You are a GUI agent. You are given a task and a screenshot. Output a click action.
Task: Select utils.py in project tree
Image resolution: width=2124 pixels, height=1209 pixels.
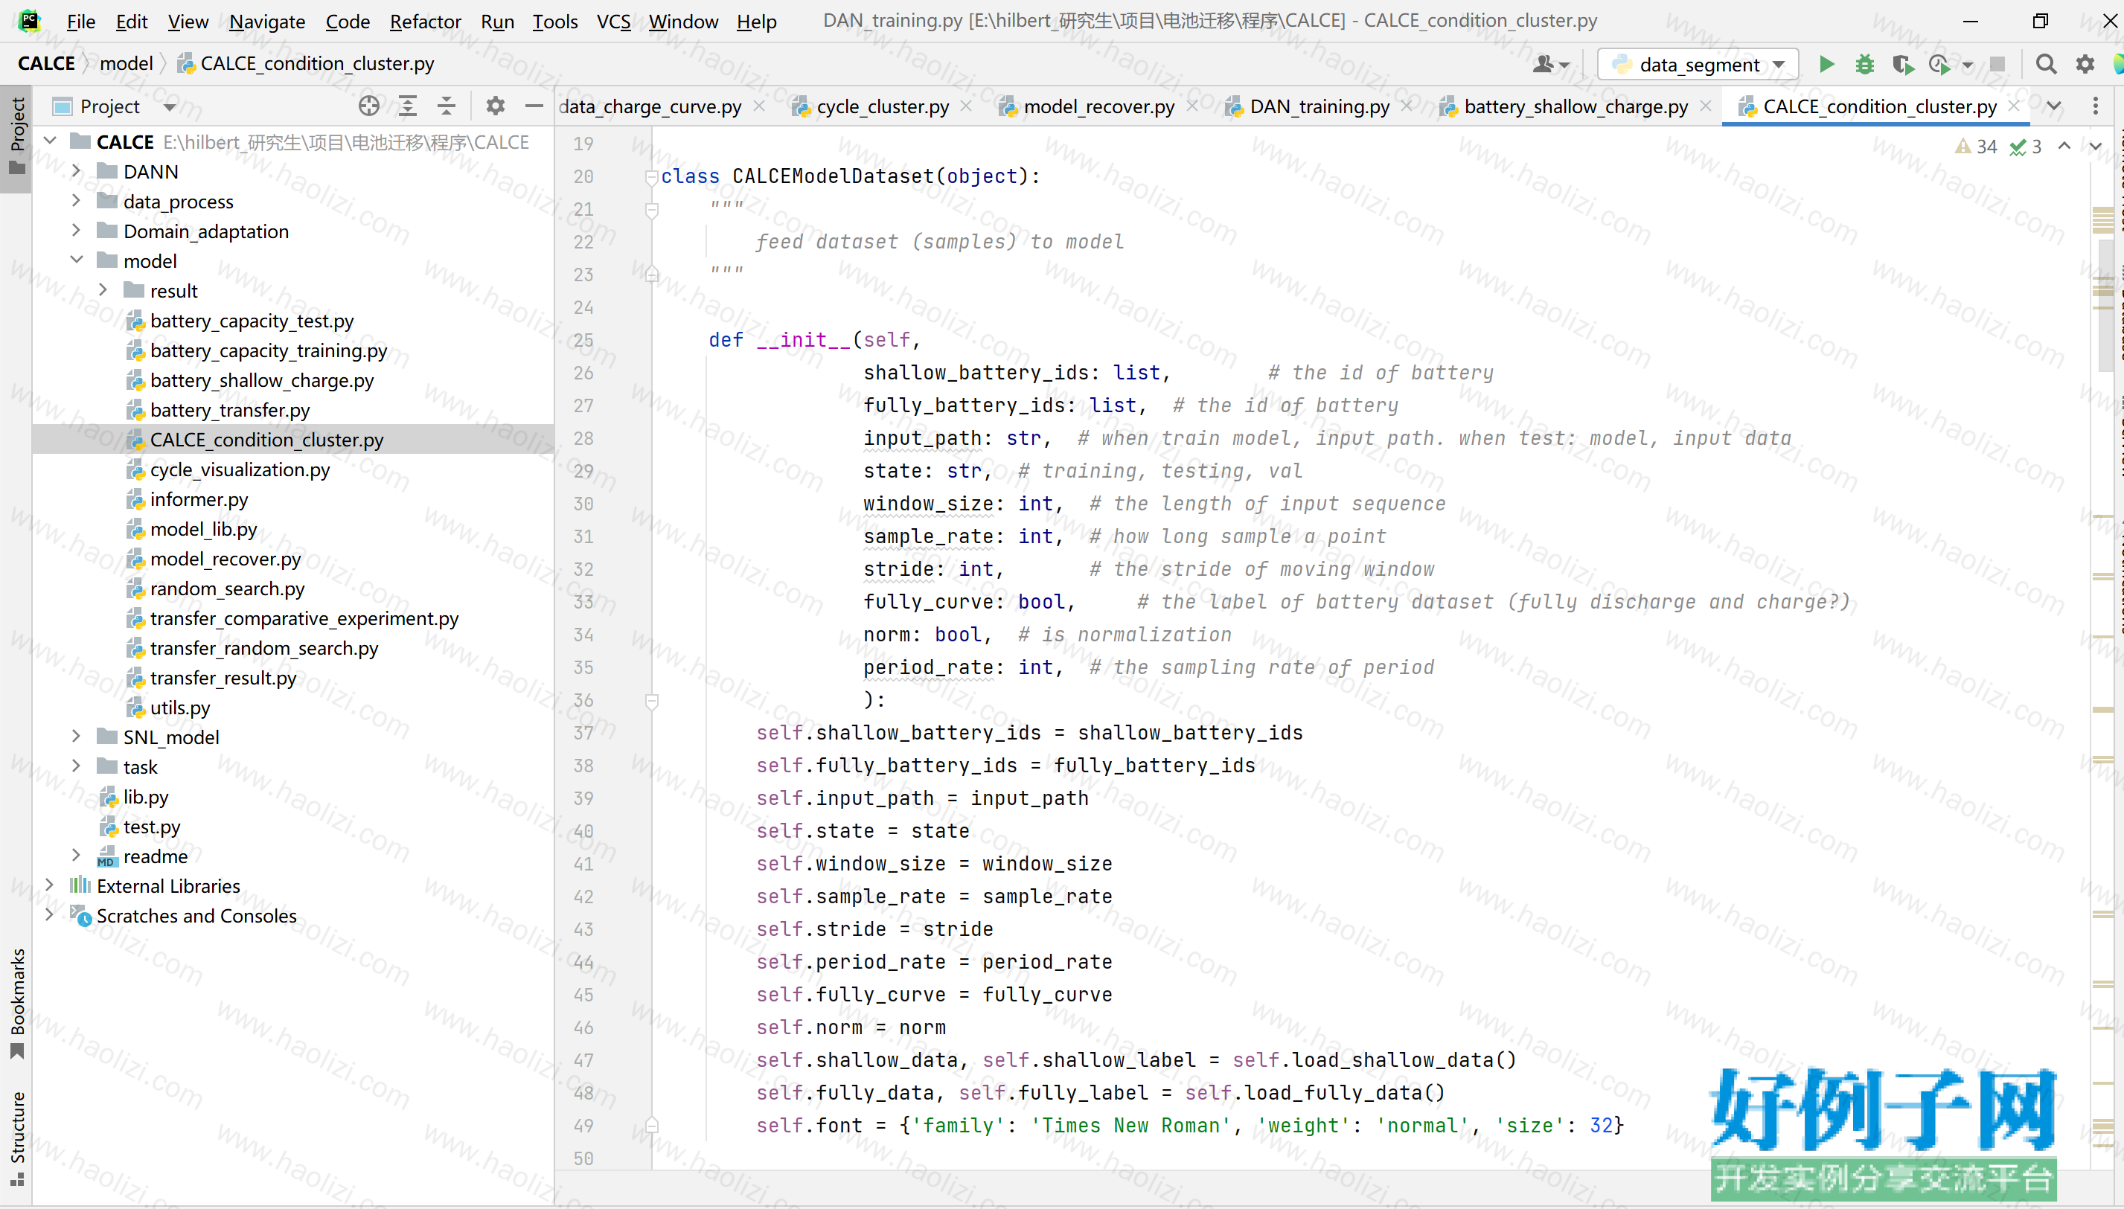point(179,708)
